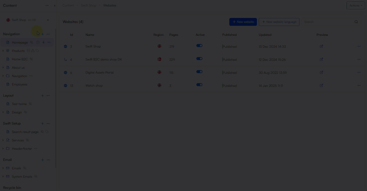This screenshot has height=191, width=367.
Task: Add a new item to Navigation section
Action: click(43, 34)
